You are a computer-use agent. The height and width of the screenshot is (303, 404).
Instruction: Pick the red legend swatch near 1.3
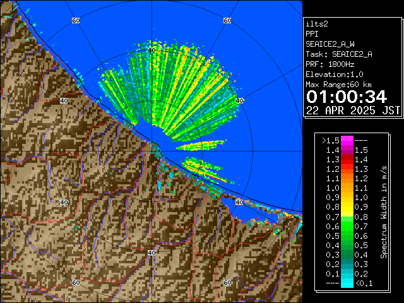point(347,160)
